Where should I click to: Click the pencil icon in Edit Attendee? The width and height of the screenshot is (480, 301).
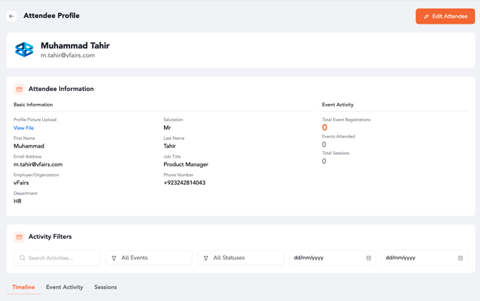[x=426, y=16]
